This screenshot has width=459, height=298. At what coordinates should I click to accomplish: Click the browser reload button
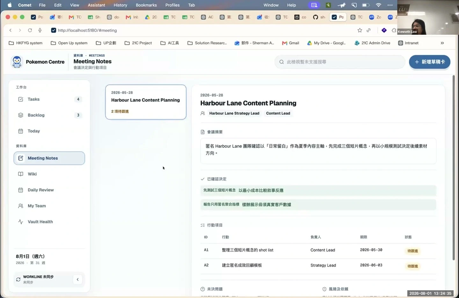(30, 30)
